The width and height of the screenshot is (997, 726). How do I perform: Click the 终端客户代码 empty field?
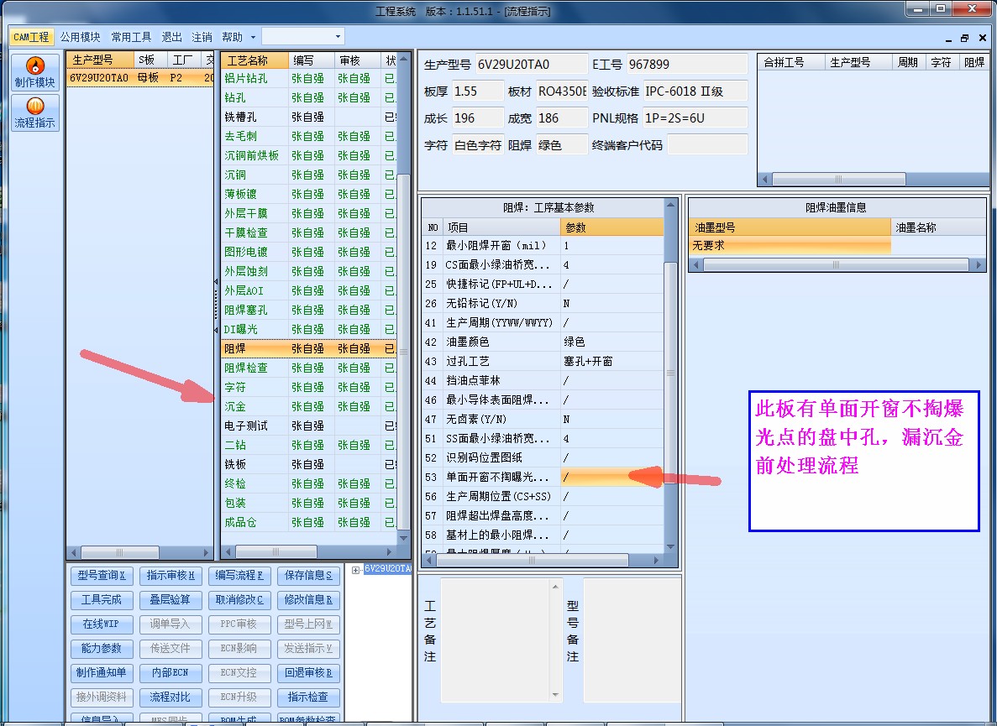707,145
